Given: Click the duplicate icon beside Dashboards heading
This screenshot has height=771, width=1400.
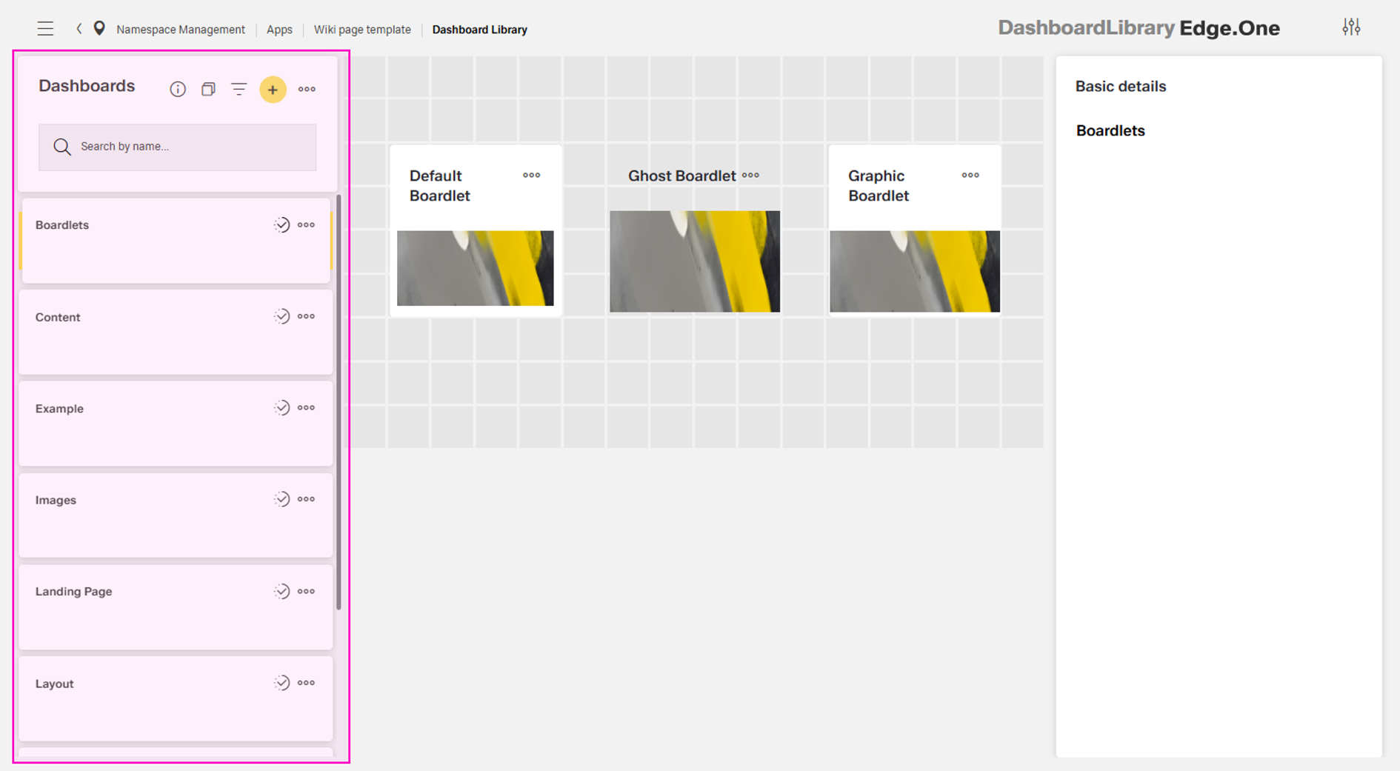Looking at the screenshot, I should click(x=208, y=89).
